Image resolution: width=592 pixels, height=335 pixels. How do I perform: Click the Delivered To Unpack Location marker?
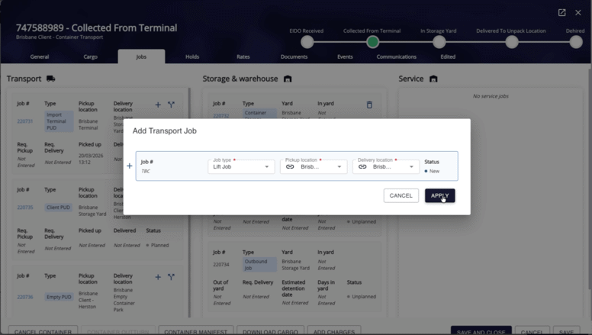coord(512,42)
